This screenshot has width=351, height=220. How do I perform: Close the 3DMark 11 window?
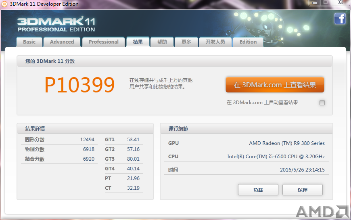point(341,3)
